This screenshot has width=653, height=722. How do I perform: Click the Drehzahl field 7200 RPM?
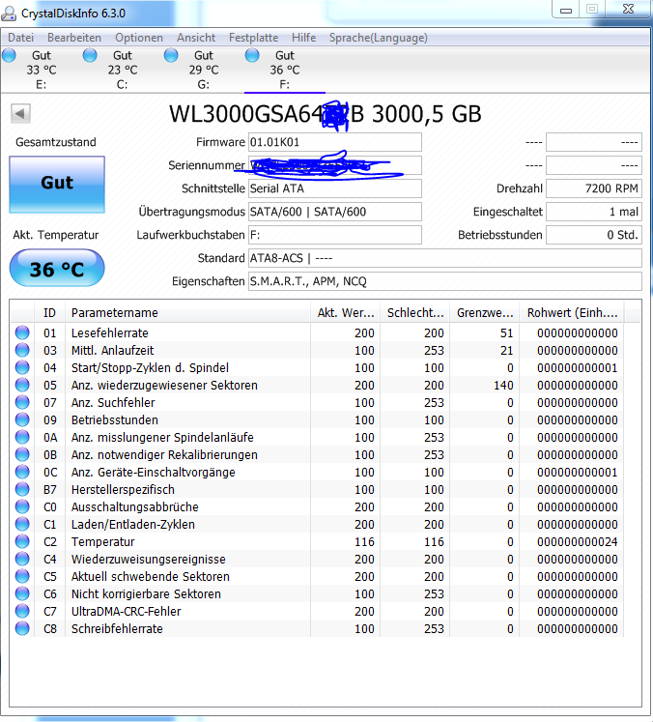click(x=594, y=188)
